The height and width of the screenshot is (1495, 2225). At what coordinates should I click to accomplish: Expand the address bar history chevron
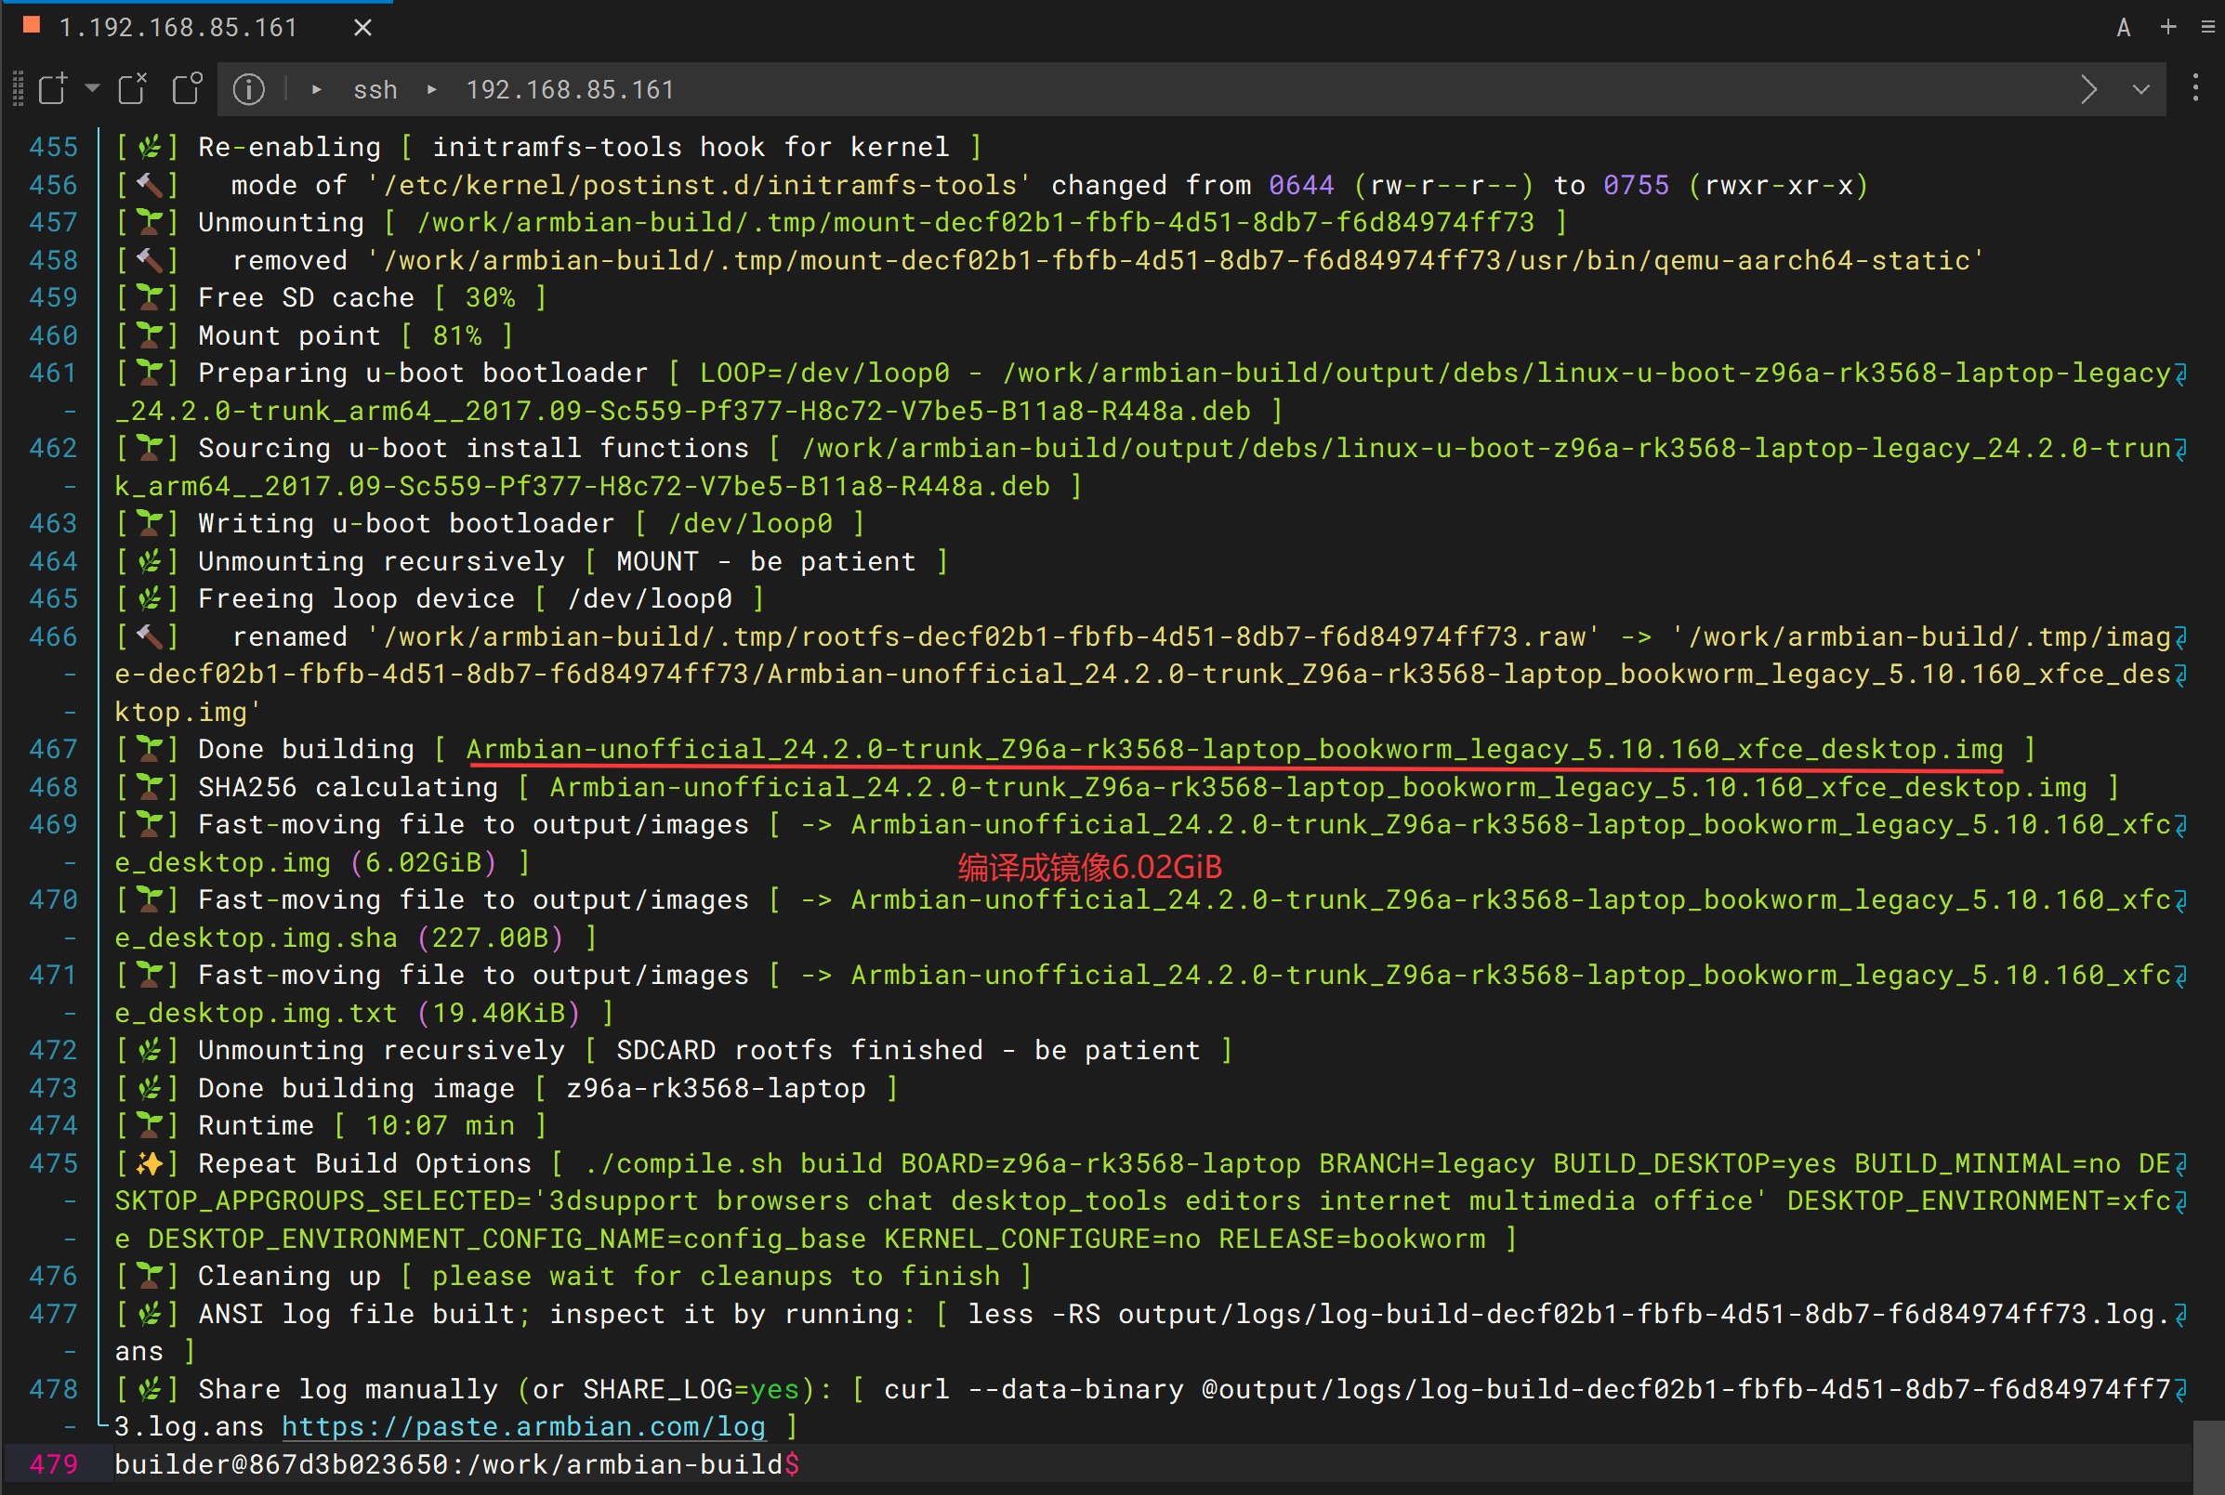pos(2141,89)
